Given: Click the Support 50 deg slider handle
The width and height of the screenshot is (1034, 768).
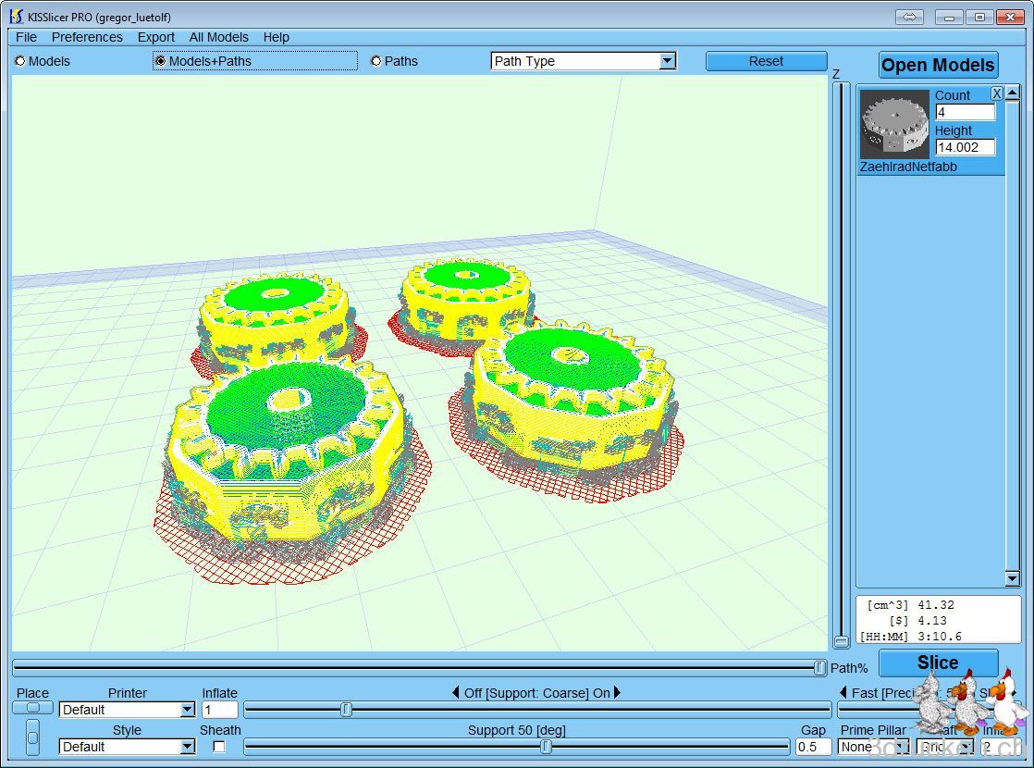Looking at the screenshot, I should (x=546, y=746).
